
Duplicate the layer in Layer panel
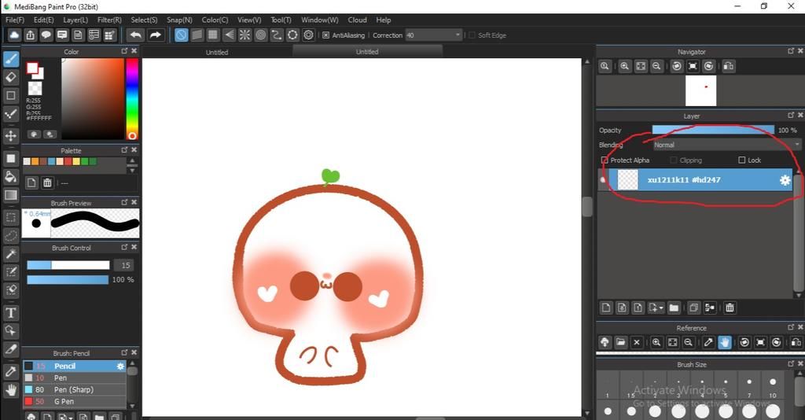pos(693,308)
